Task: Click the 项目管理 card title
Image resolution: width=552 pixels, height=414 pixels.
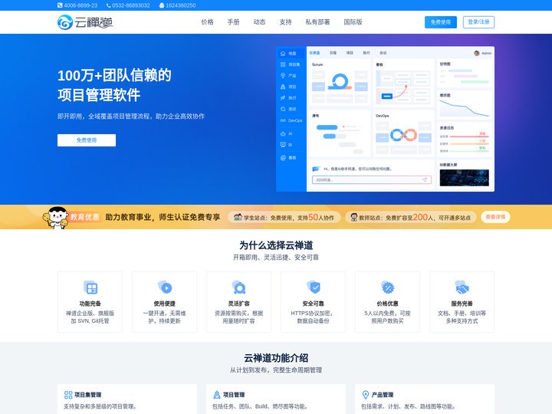Action: click(x=234, y=395)
